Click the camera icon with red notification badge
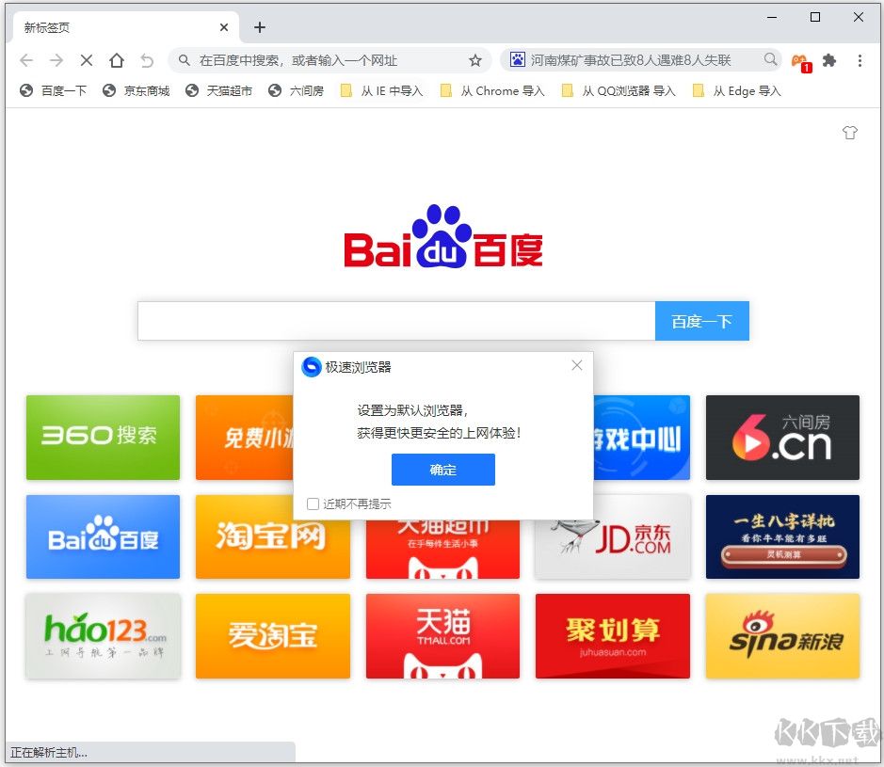Viewport: 884px width, 767px height. 799,59
